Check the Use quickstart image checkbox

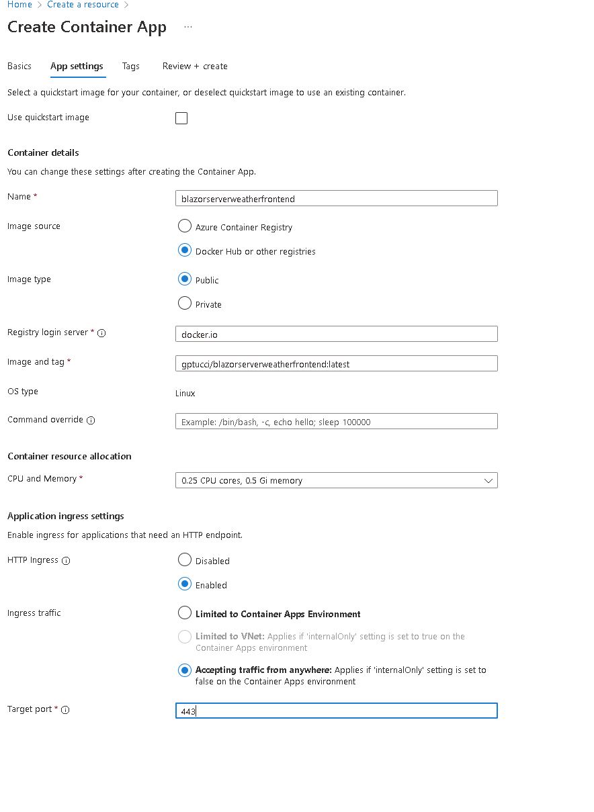point(181,118)
